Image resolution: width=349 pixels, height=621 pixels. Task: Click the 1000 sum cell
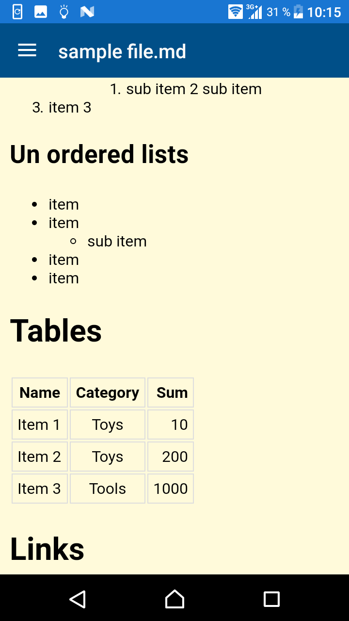point(171,489)
